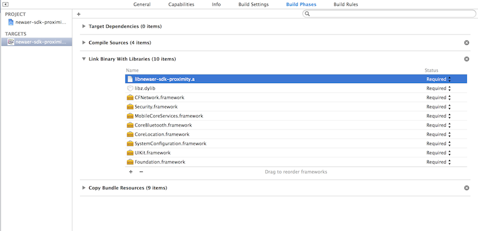This screenshot has height=231, width=478.
Task: Select the libz.dylib row name
Action: [x=145, y=88]
